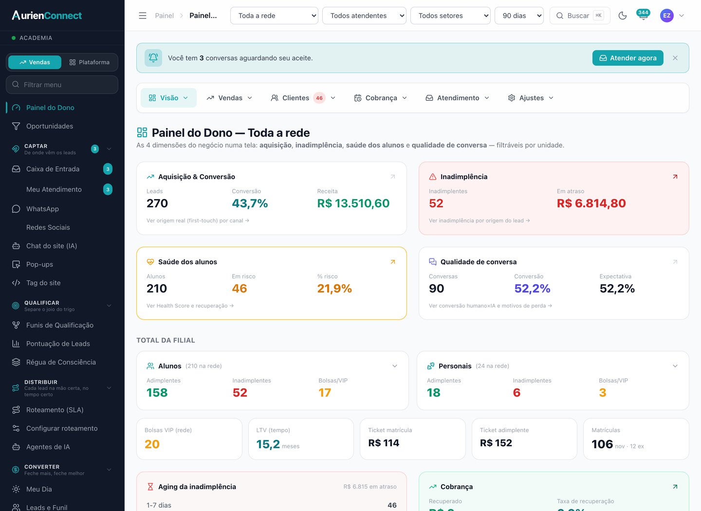The height and width of the screenshot is (511, 701).
Task: Open Qualidade de conversa arrow icon
Action: tap(675, 262)
